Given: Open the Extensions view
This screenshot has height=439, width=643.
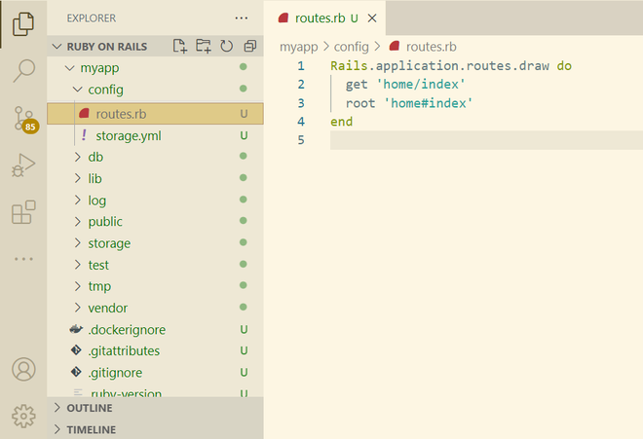Looking at the screenshot, I should click(23, 212).
